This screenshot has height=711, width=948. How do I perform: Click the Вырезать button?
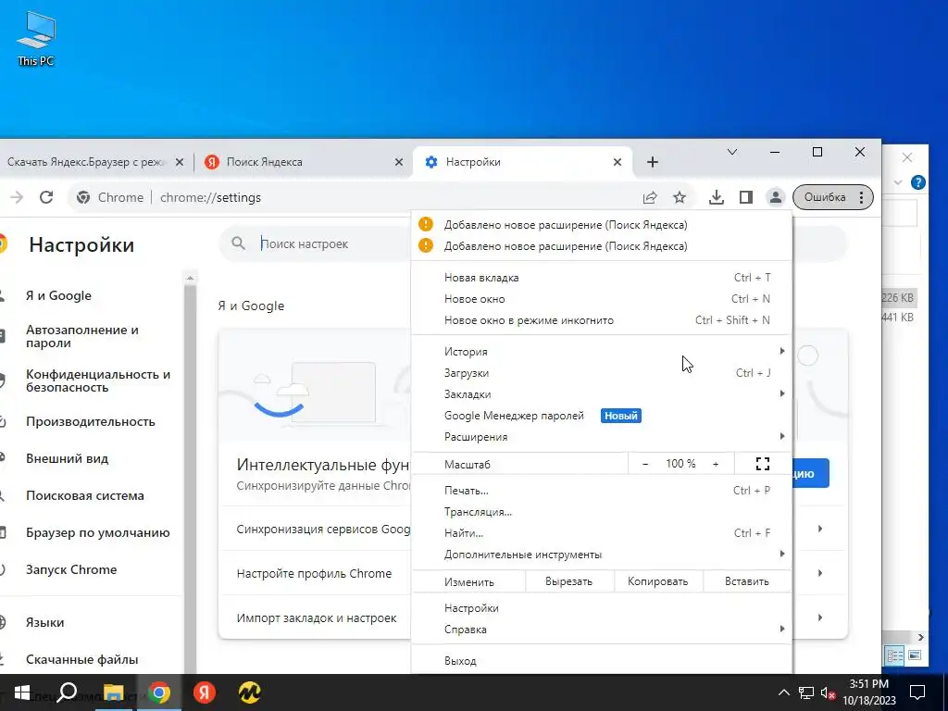[569, 581]
